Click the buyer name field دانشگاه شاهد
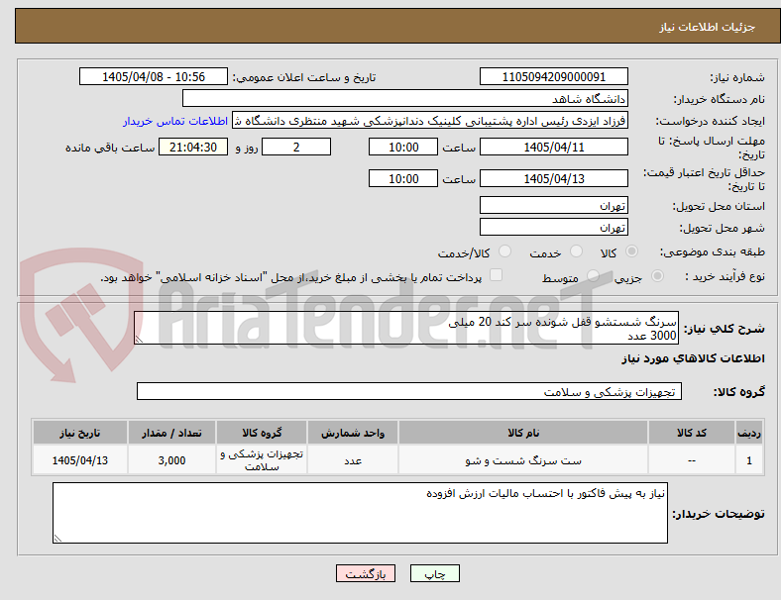Viewport: 781px width, 600px height. (405, 98)
